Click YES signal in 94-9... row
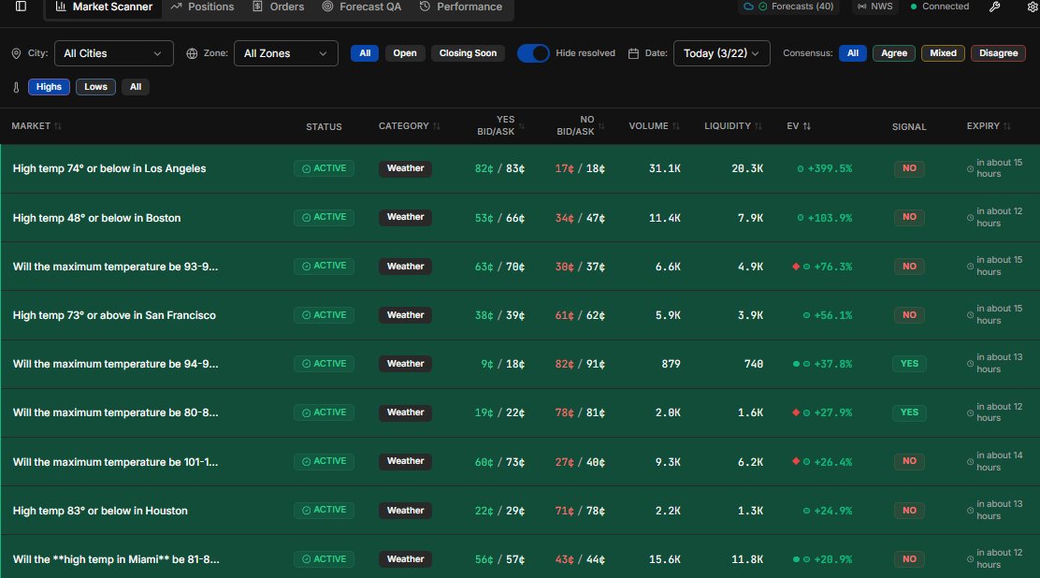Screen dimensions: 1040x578 click(909, 364)
